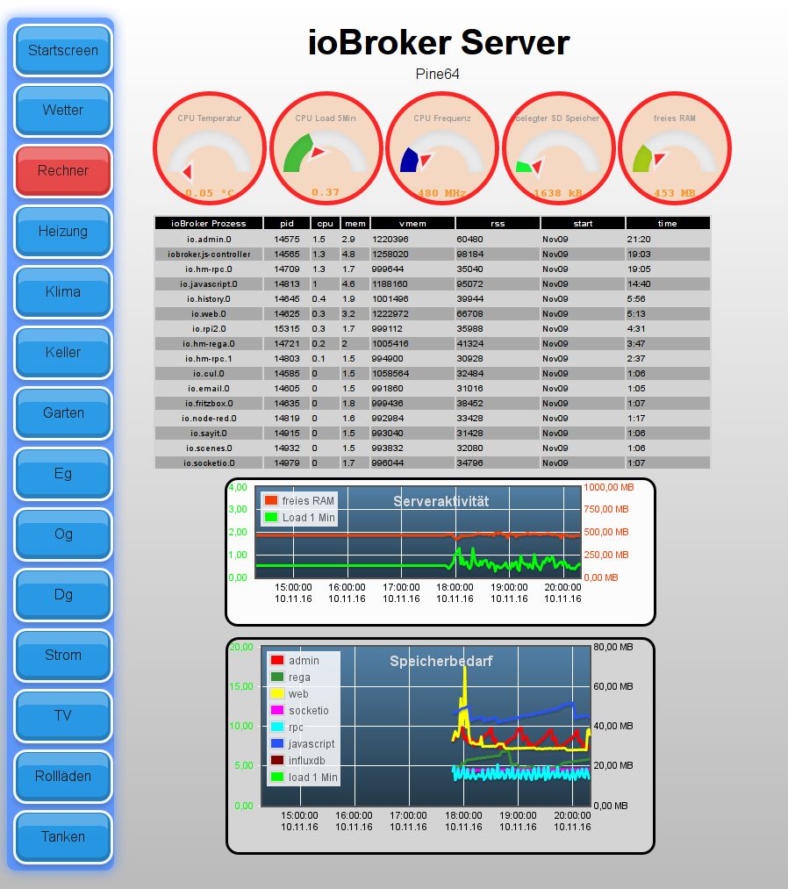Click the rpc cyan legend swatch
The image size is (788, 889).
(x=277, y=727)
